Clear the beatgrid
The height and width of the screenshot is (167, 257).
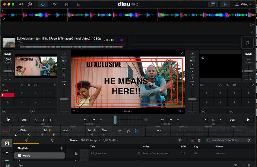pos(104,130)
